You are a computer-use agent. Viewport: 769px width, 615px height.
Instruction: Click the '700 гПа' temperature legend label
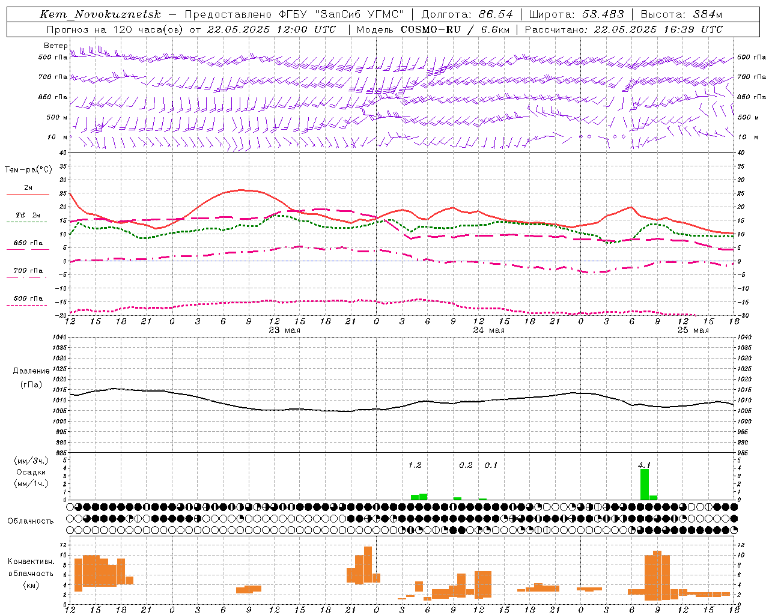(28, 270)
